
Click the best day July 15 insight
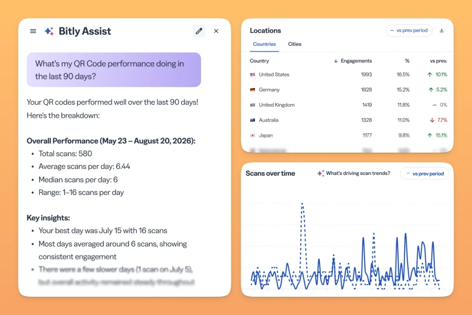pos(103,231)
